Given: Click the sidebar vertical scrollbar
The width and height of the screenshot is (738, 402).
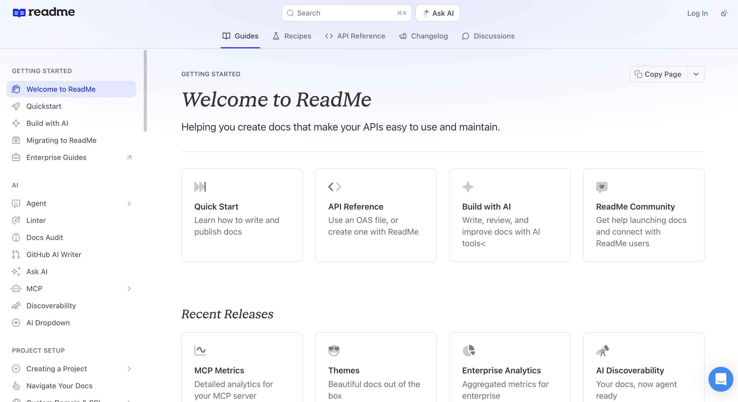Looking at the screenshot, I should (145, 91).
